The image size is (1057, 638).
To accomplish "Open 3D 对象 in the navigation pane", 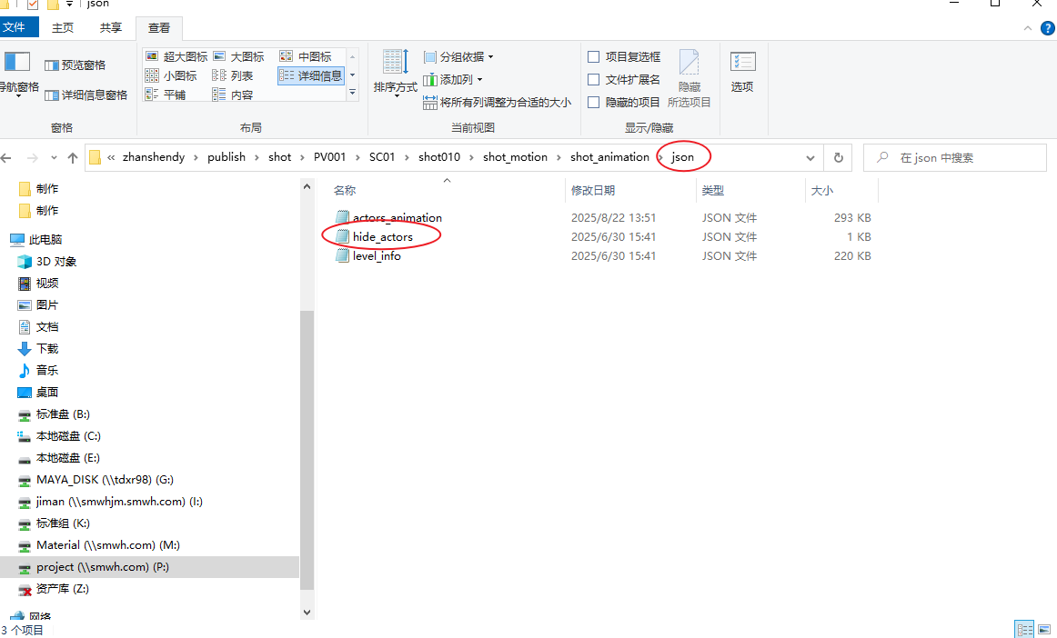I will pos(46,262).
